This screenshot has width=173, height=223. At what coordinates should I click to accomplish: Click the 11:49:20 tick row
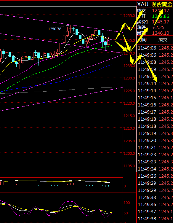155,141
